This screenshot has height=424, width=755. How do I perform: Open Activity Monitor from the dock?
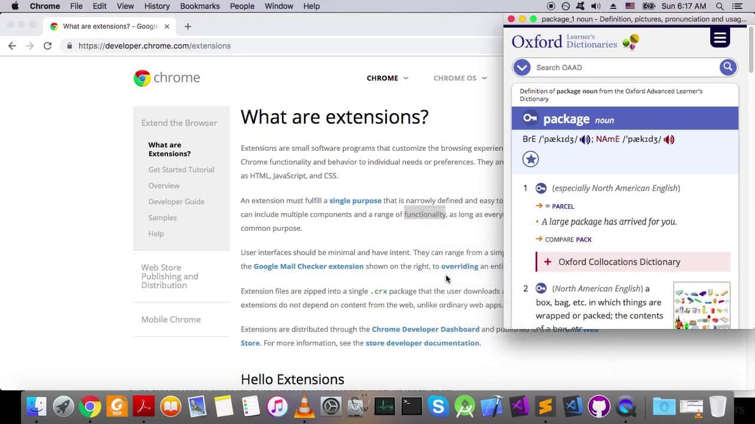point(385,407)
